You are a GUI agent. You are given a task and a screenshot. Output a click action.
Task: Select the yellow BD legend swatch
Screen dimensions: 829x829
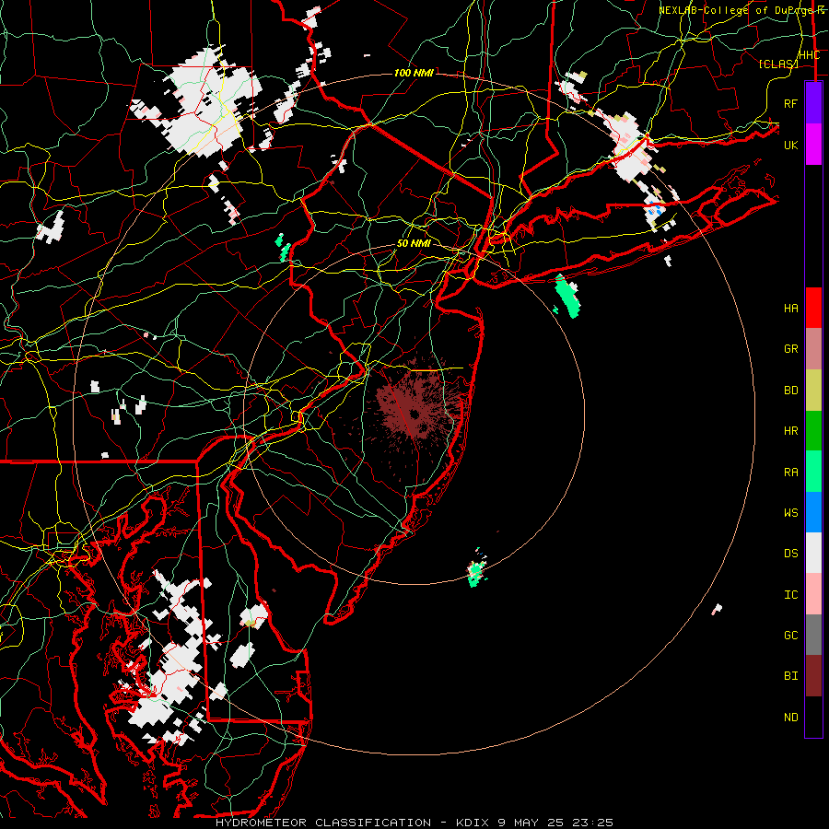point(813,391)
